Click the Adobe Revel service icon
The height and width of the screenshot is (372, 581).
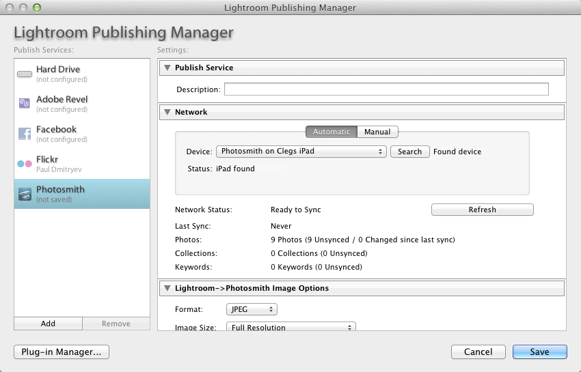(25, 103)
